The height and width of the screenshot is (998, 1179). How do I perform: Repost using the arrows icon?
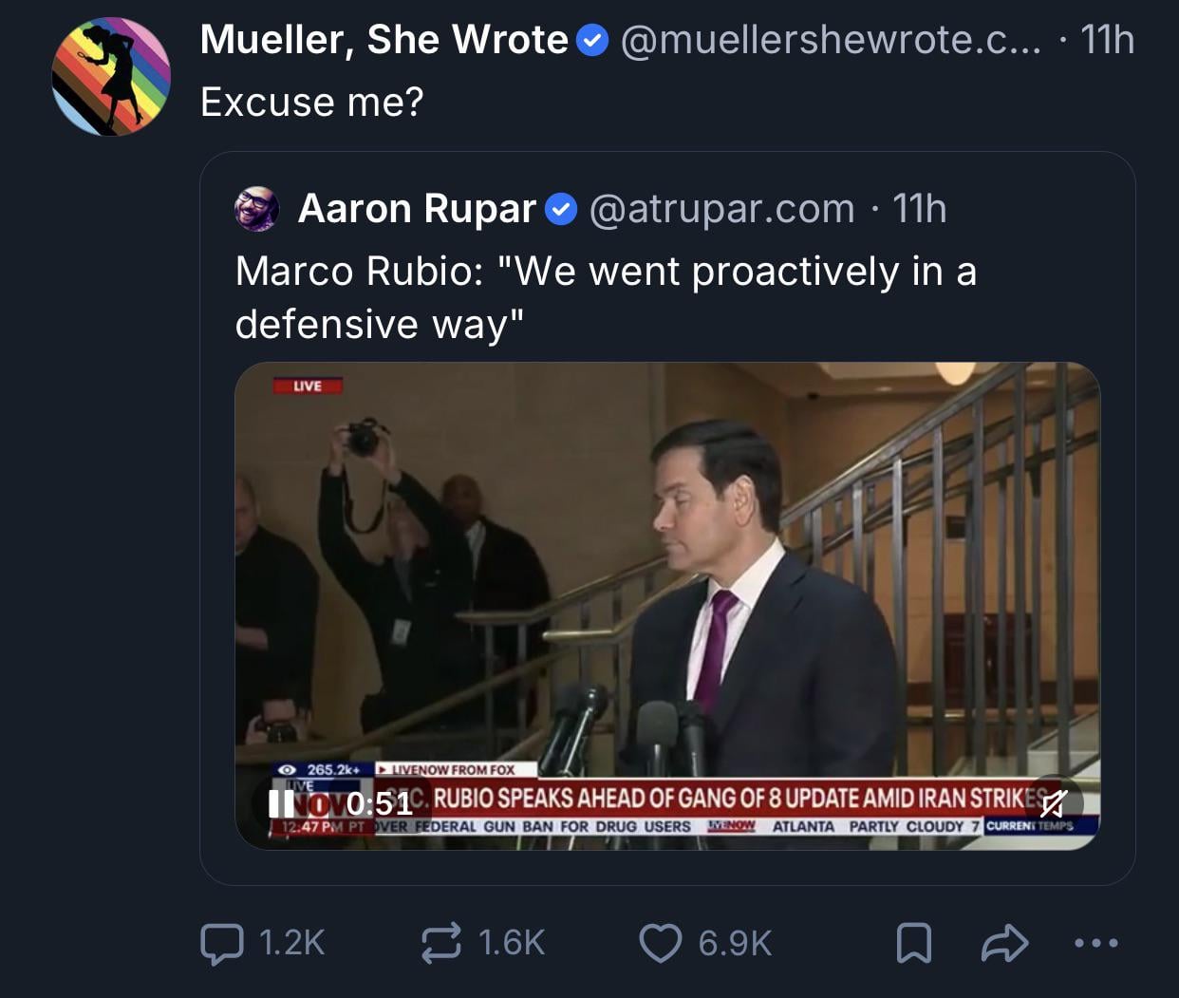tap(441, 943)
